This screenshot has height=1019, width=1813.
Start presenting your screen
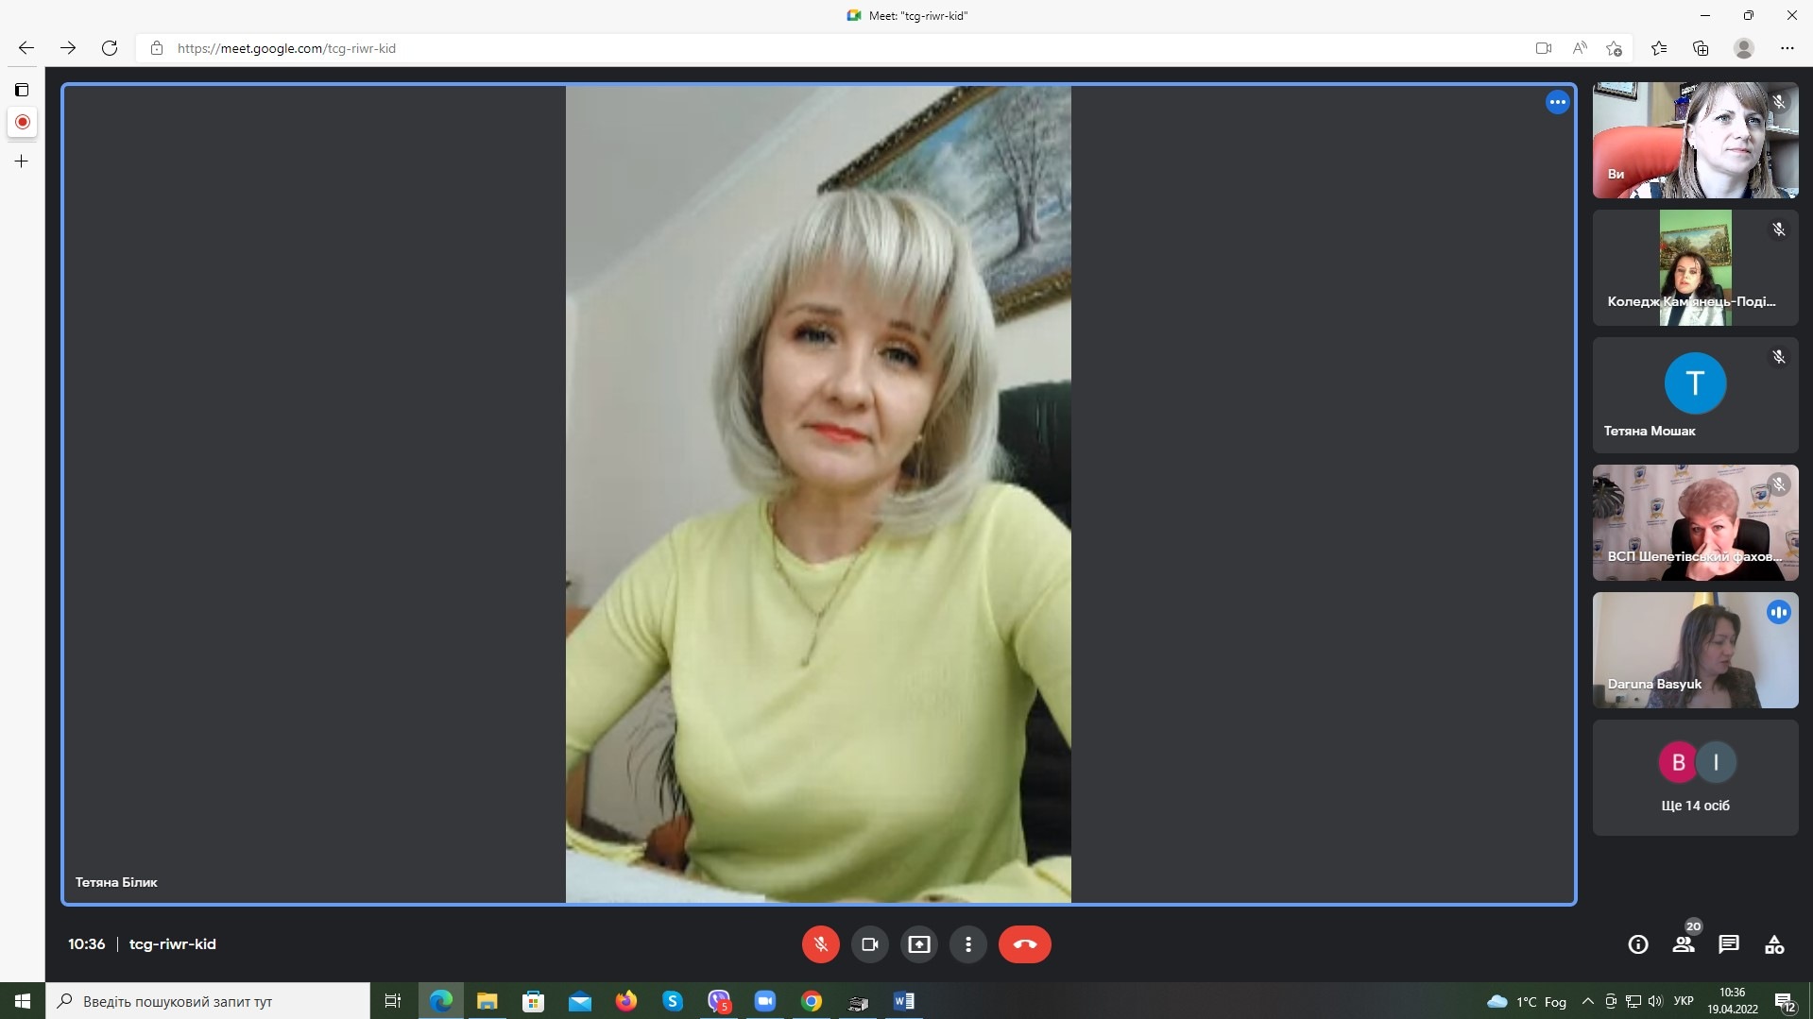click(x=918, y=943)
